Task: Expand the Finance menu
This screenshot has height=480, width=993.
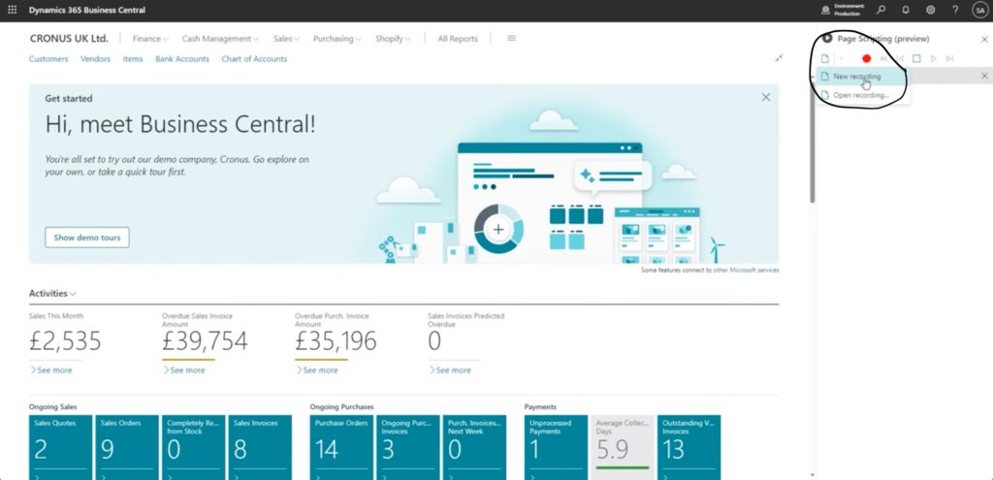Action: 150,39
